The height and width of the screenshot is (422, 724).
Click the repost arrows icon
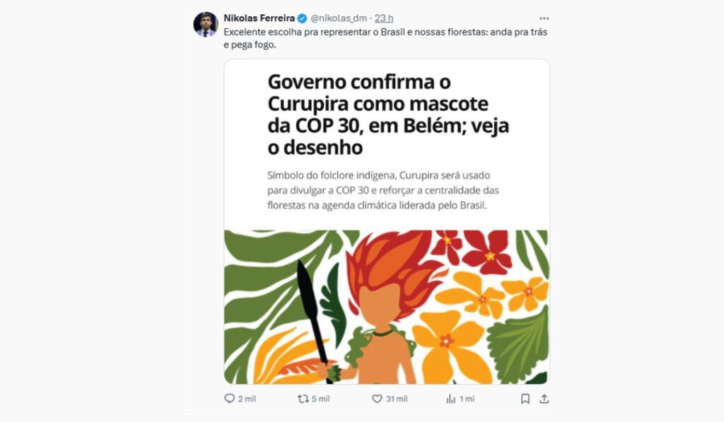[x=303, y=399]
